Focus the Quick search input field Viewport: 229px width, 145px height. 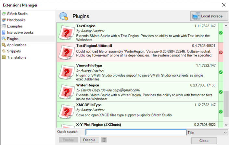click(x=136, y=132)
